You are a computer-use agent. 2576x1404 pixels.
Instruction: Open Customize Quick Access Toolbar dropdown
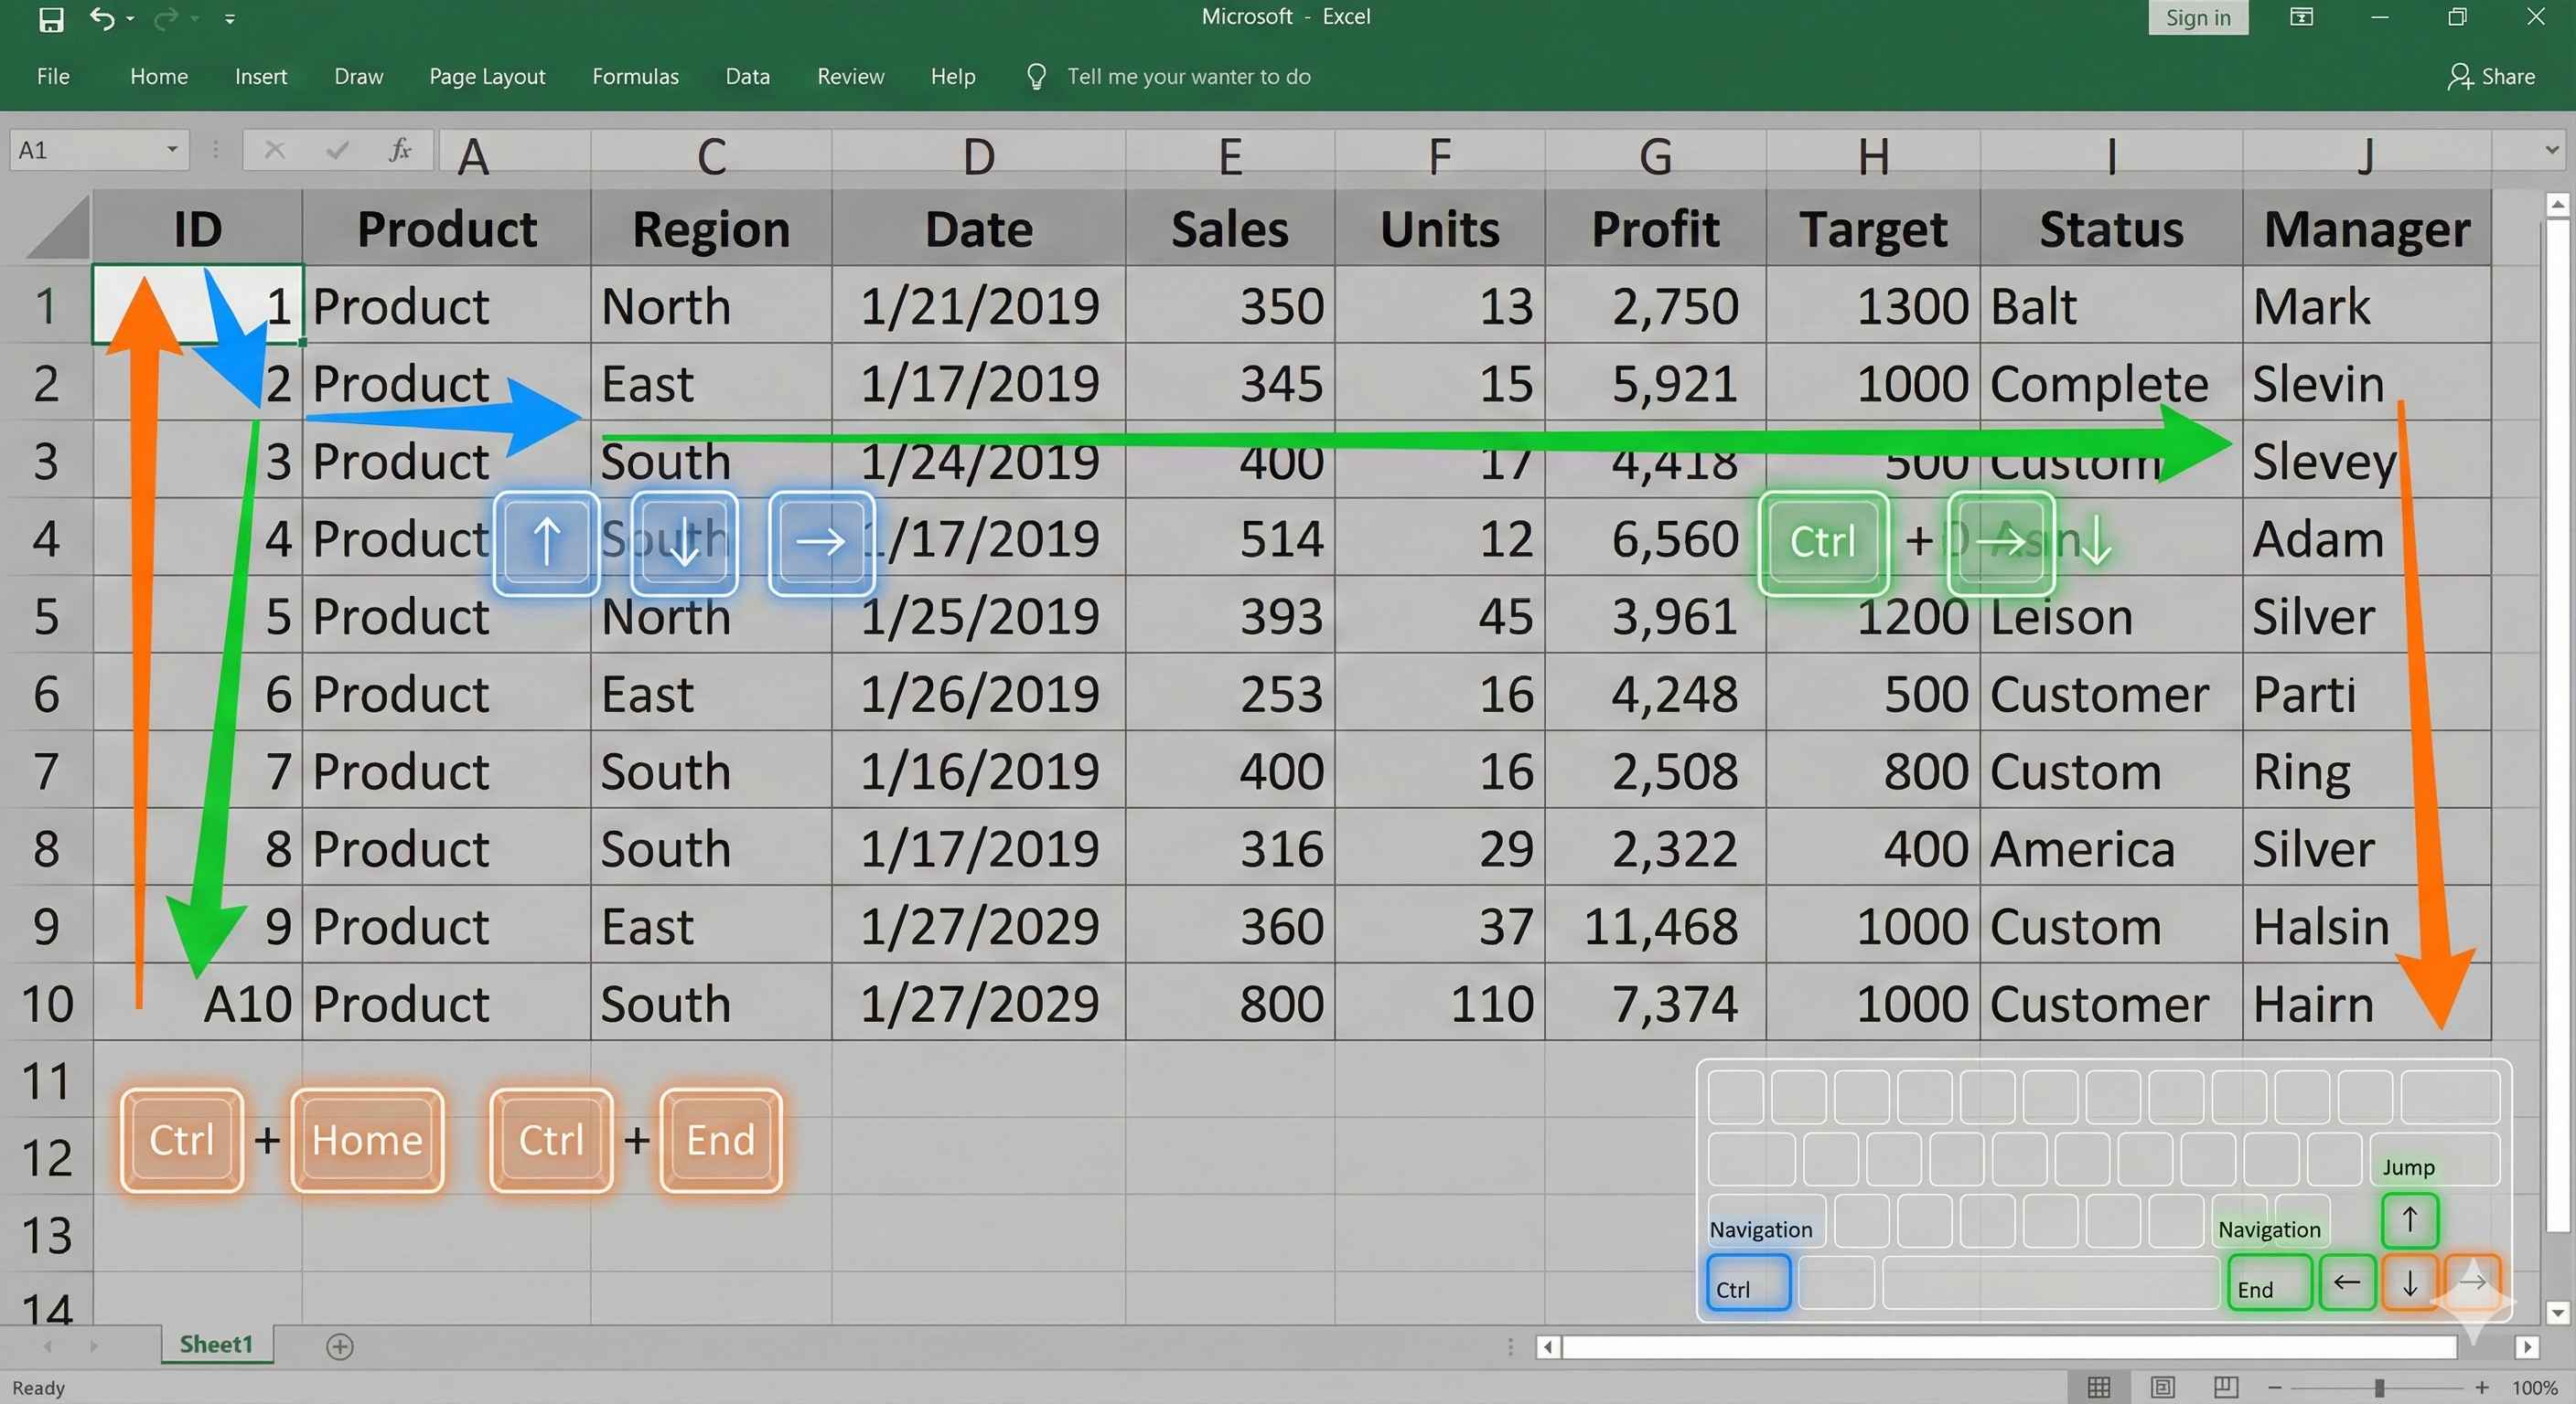click(x=230, y=19)
